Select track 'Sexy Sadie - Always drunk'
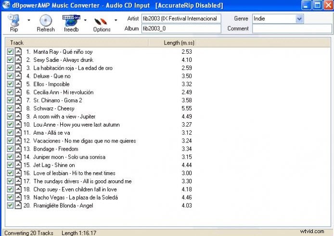334x236 pixels. (63, 60)
